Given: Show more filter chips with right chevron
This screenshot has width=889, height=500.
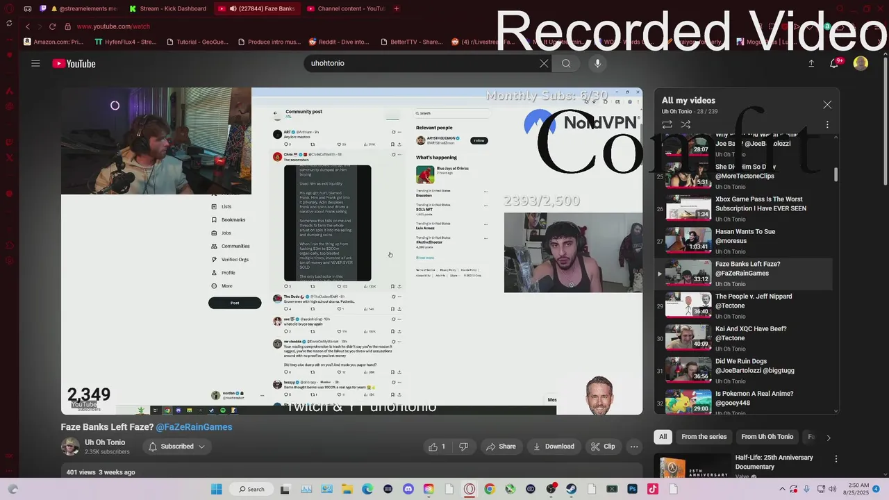Looking at the screenshot, I should point(828,437).
